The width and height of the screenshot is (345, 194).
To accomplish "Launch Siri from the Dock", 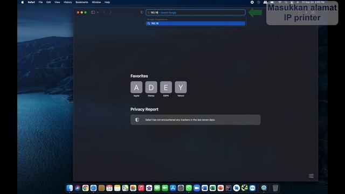I will click(78, 188).
